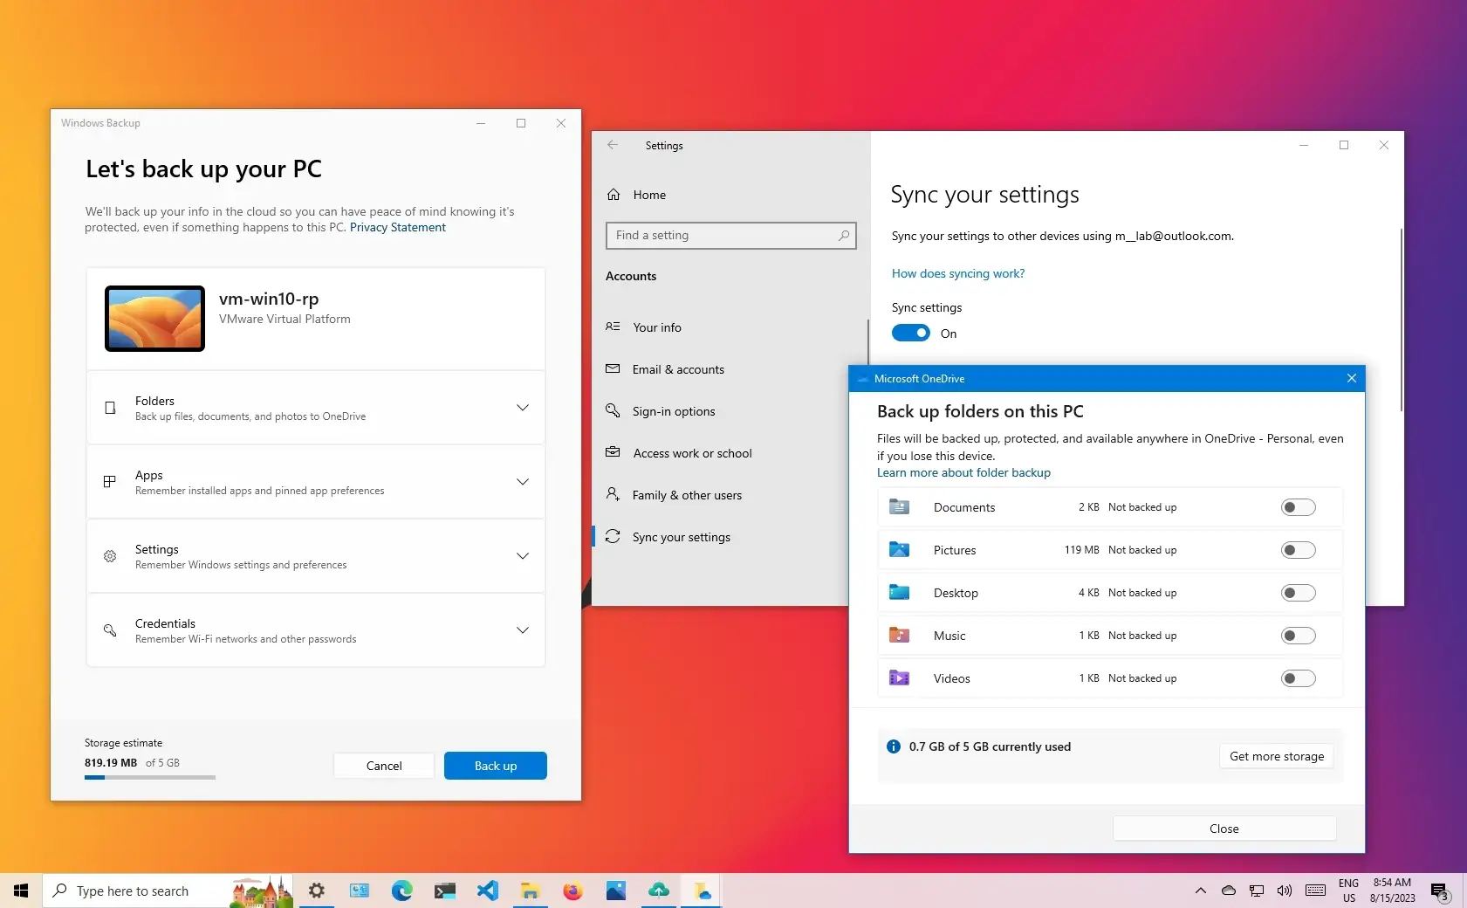Click the Sync your settings arrows icon
This screenshot has height=908, width=1467.
(x=613, y=536)
